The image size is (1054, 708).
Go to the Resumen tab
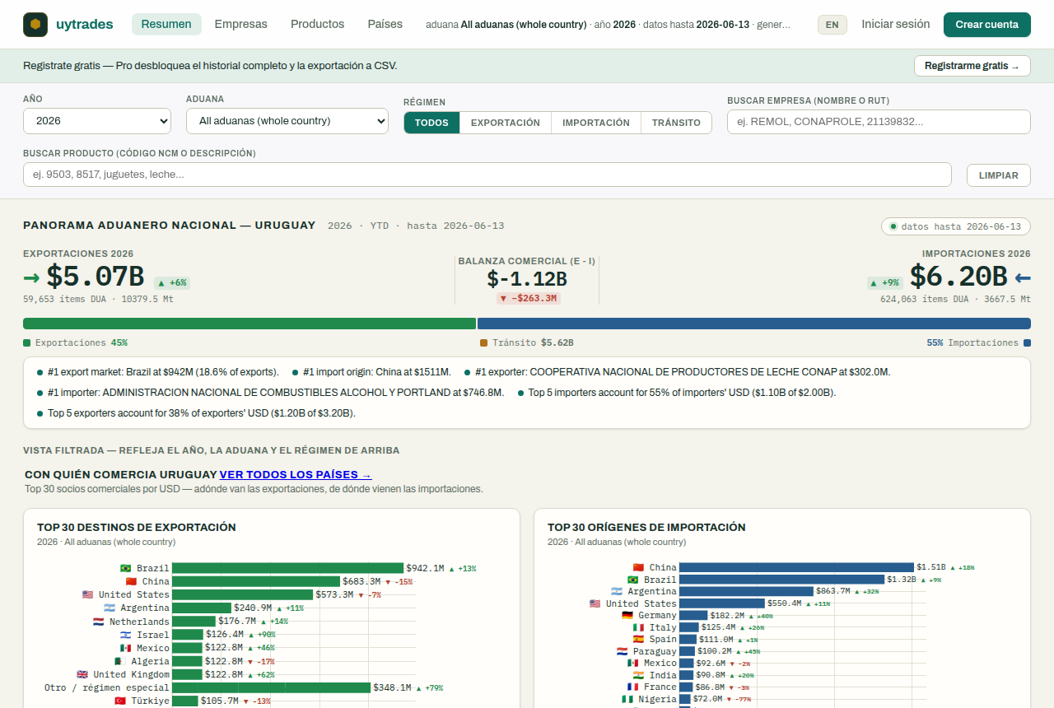pos(166,24)
